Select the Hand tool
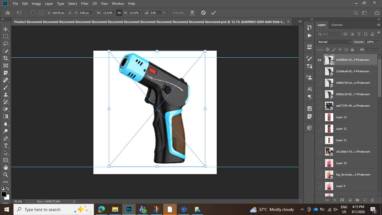The height and width of the screenshot is (215, 382). 6,167
